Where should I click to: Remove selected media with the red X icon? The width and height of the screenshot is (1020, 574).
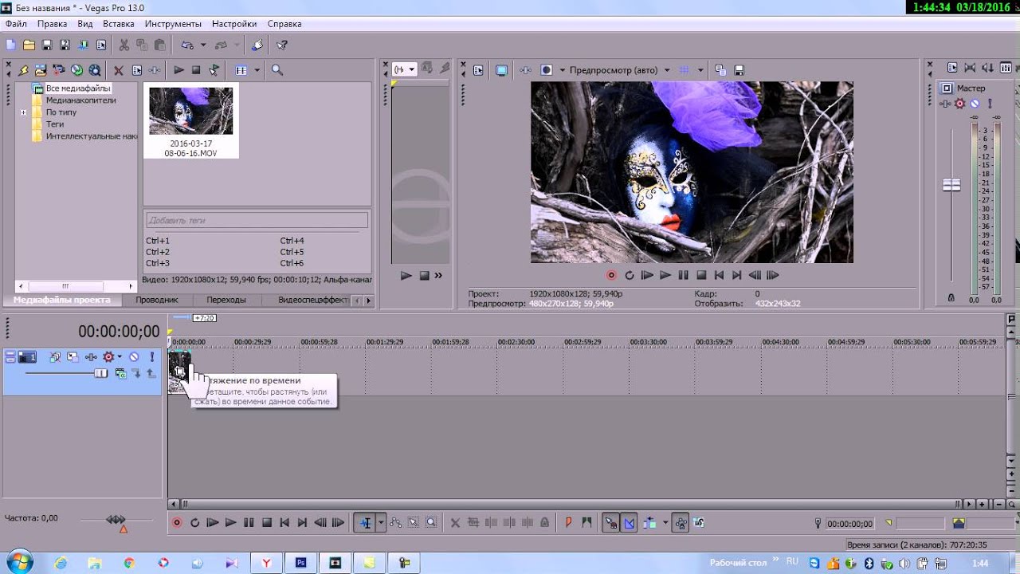(x=119, y=70)
